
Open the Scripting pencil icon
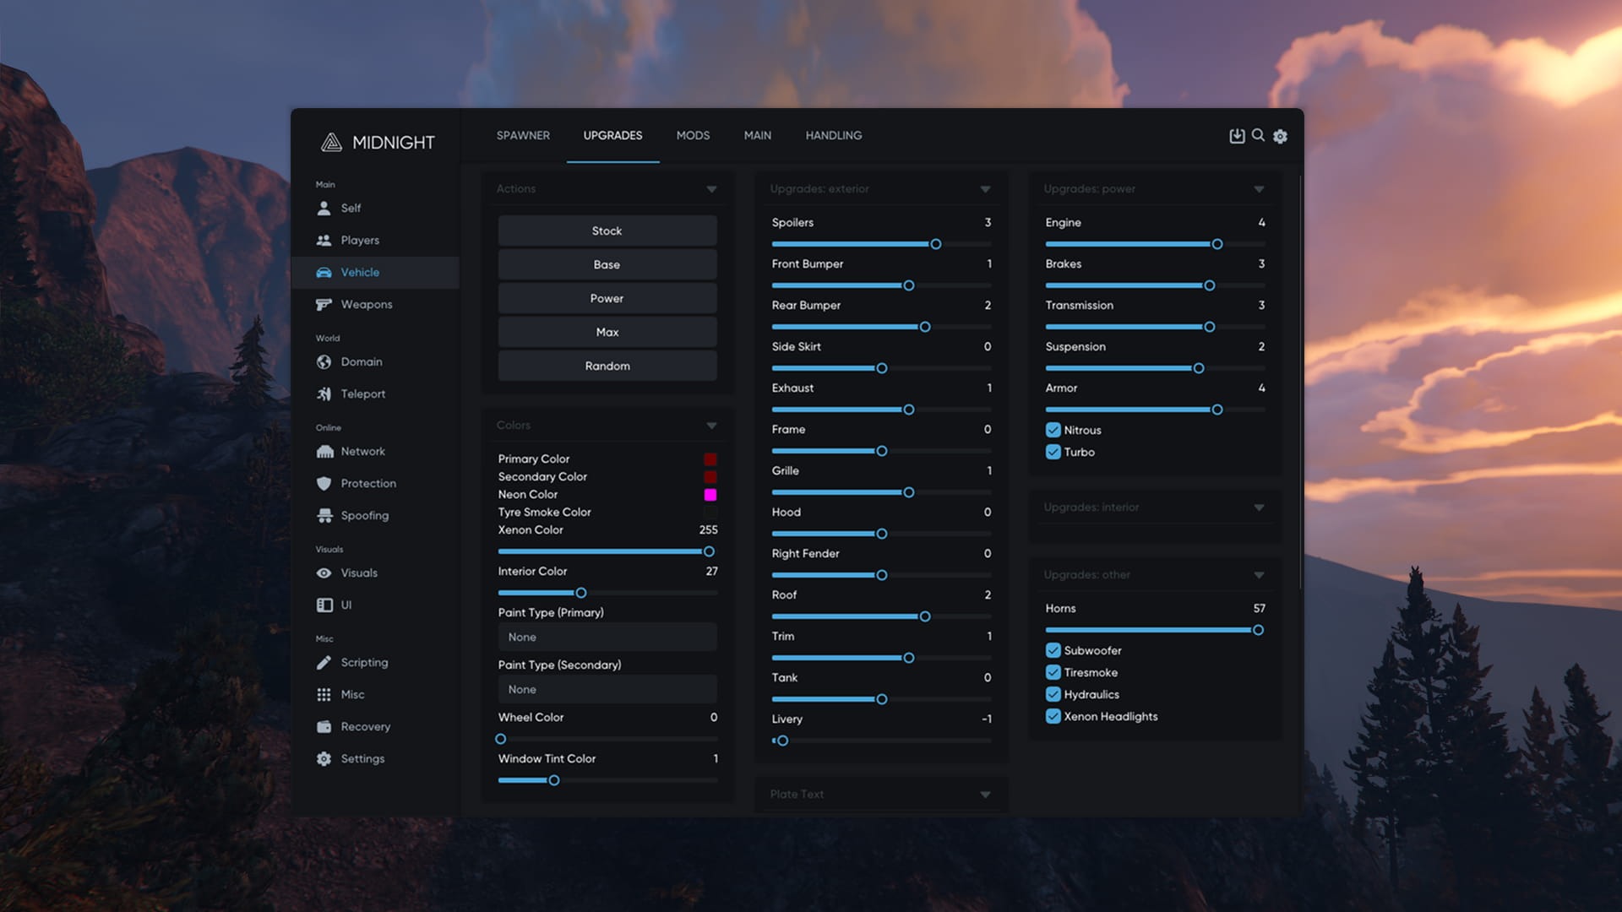(324, 662)
